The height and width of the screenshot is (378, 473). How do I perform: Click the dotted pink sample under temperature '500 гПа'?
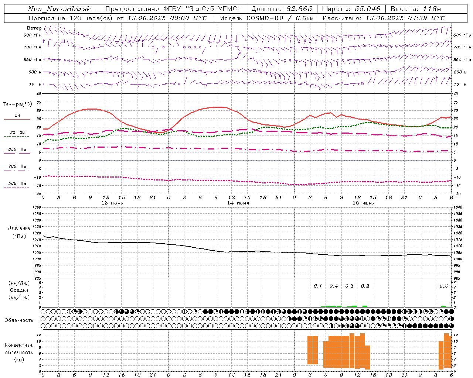[x=16, y=188]
